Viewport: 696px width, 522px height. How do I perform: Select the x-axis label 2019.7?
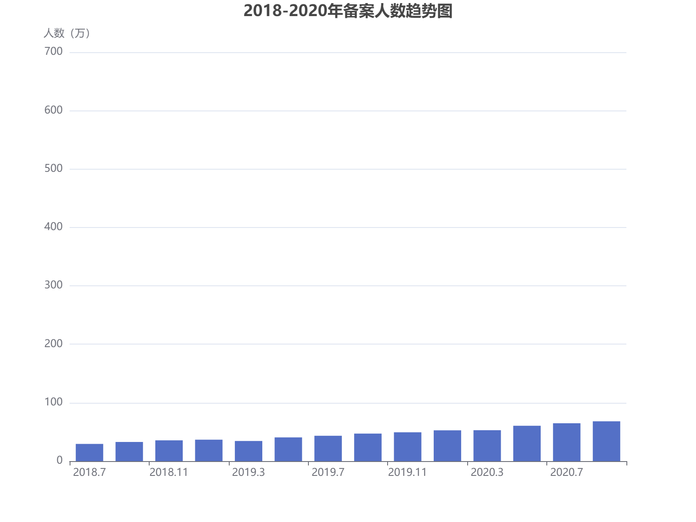[x=327, y=472]
